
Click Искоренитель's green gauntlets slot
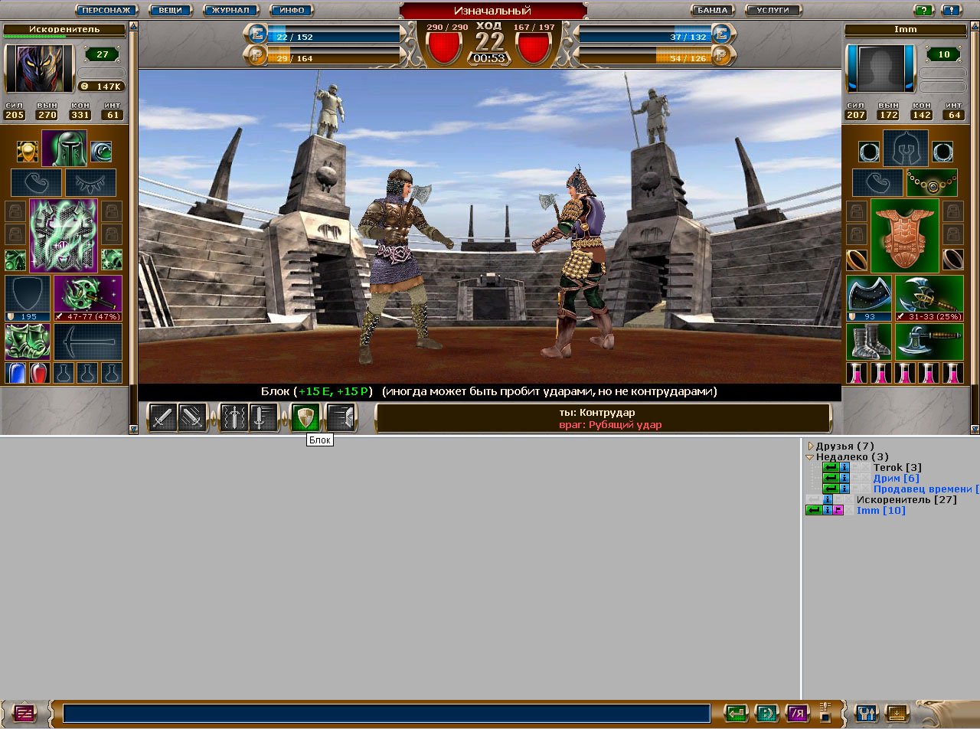pyautogui.click(x=28, y=342)
